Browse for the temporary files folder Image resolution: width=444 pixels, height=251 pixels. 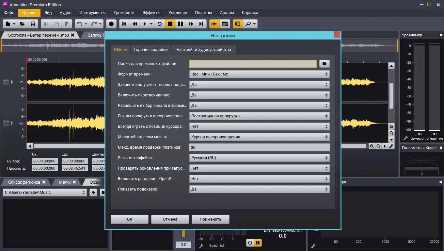(325, 64)
